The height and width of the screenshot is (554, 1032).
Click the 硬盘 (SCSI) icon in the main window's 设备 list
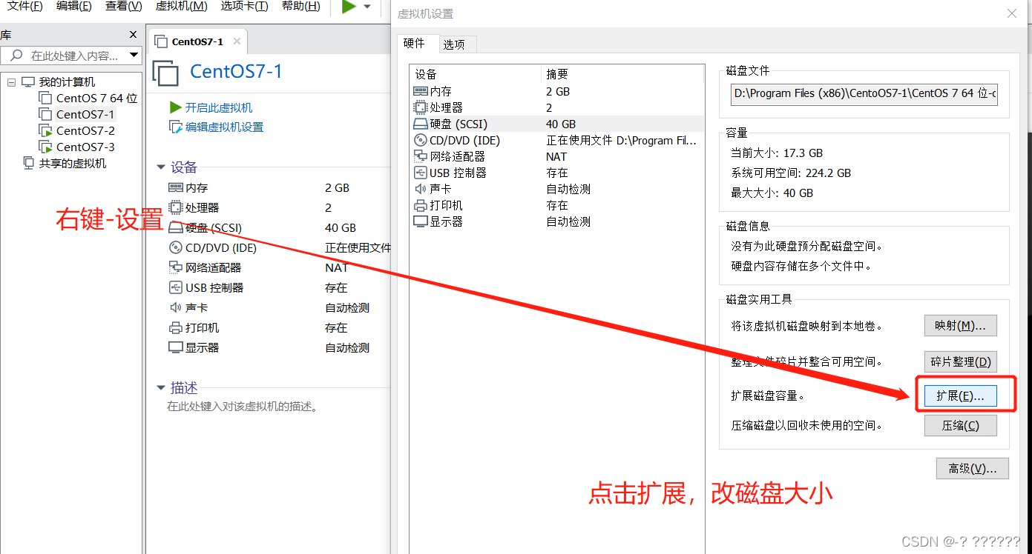pyautogui.click(x=176, y=228)
